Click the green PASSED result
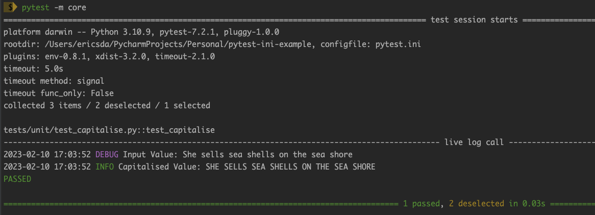The width and height of the screenshot is (595, 215). (17, 179)
